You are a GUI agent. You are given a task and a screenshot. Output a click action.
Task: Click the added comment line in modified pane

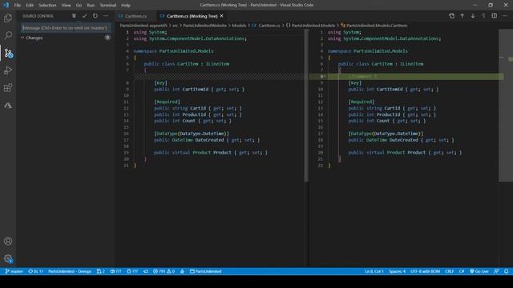362,77
